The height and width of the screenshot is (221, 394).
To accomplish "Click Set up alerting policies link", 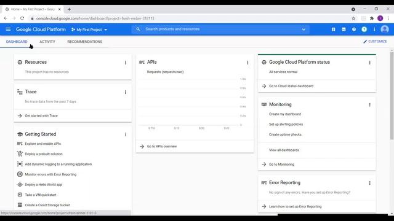I will coord(286,124).
